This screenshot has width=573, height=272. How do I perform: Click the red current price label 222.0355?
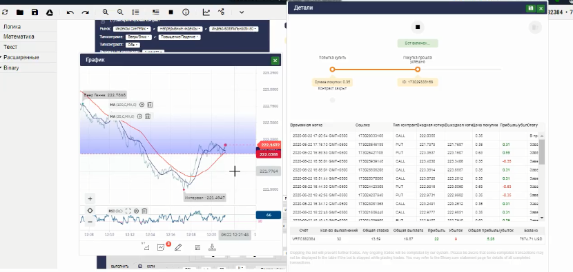click(x=269, y=154)
